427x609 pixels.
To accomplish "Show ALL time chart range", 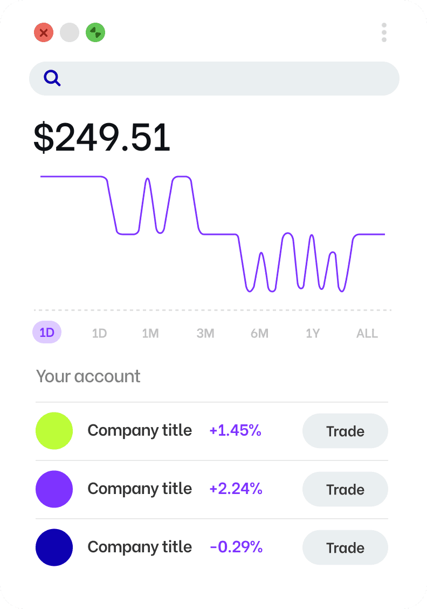I will click(367, 333).
